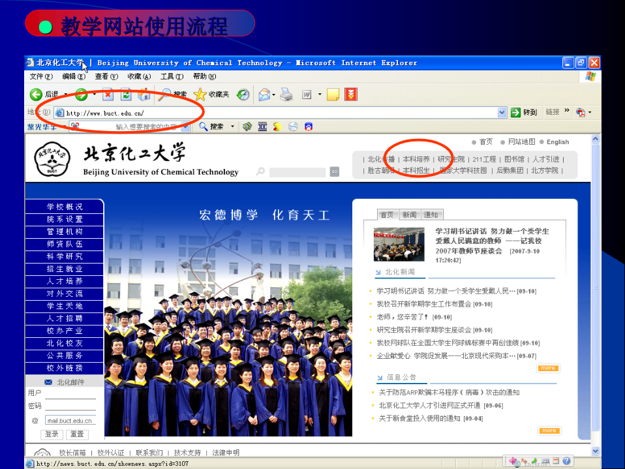625x469 pixels.
Task: Click the 重置 reset button
Action: [x=78, y=434]
